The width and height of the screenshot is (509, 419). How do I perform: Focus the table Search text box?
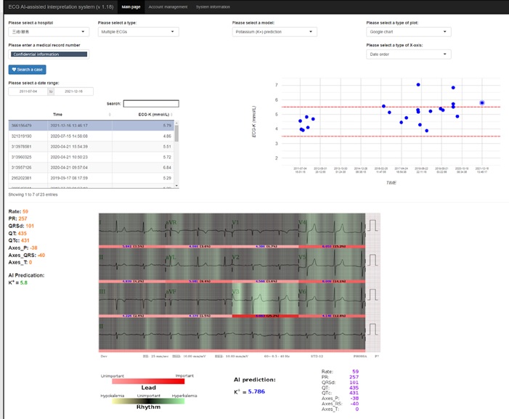150,104
